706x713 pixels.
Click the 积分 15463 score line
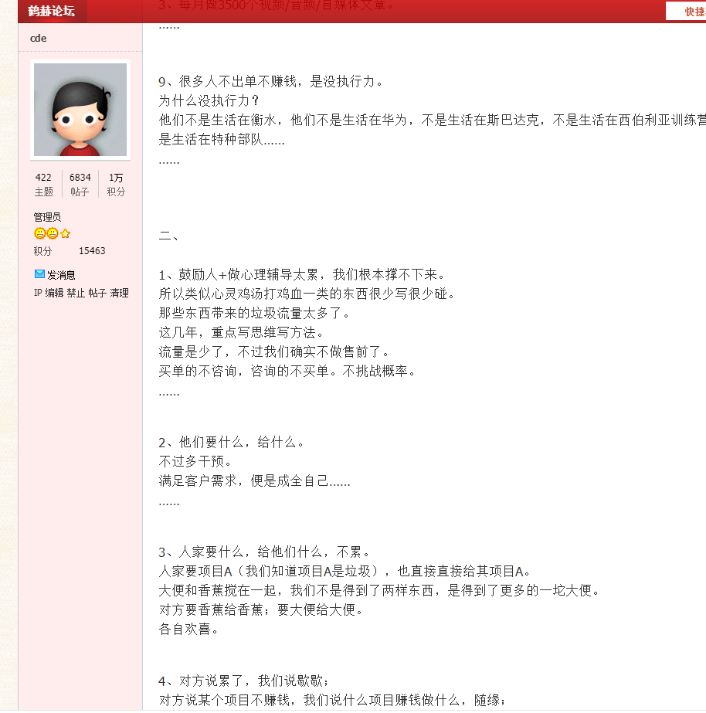tap(70, 251)
